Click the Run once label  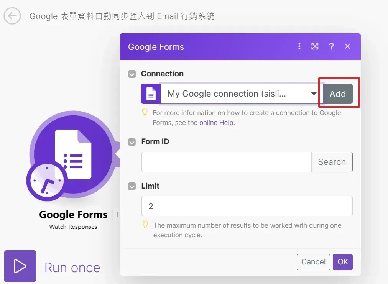tap(72, 268)
